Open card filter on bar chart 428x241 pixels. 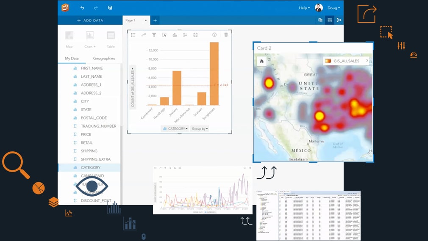[x=154, y=35]
